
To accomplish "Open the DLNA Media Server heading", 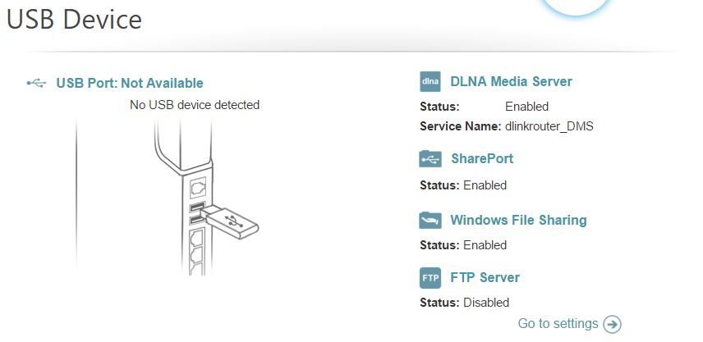I will point(511,82).
